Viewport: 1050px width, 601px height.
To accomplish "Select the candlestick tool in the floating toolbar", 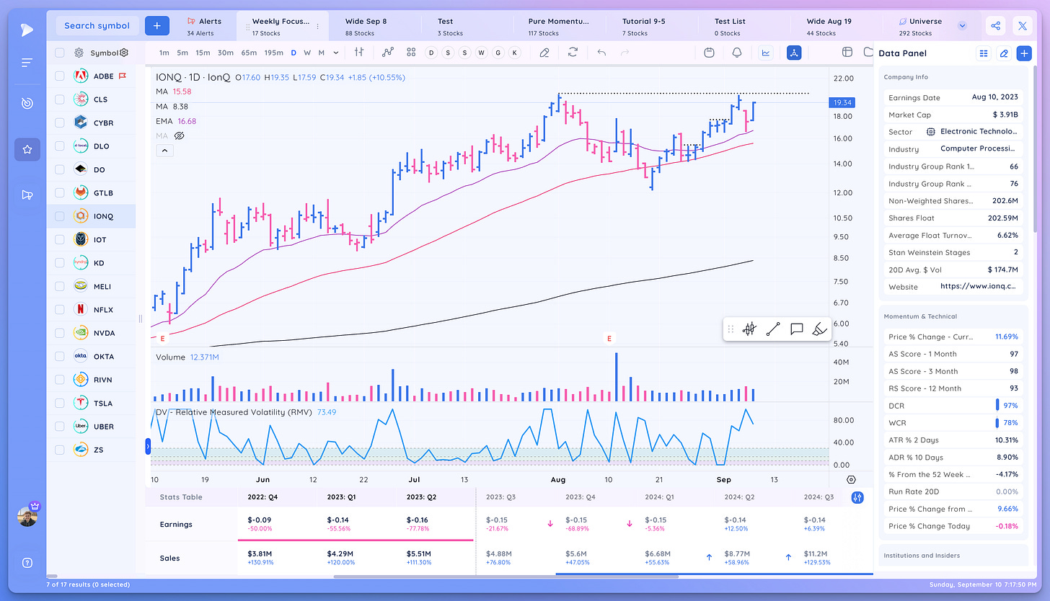I will pyautogui.click(x=749, y=329).
